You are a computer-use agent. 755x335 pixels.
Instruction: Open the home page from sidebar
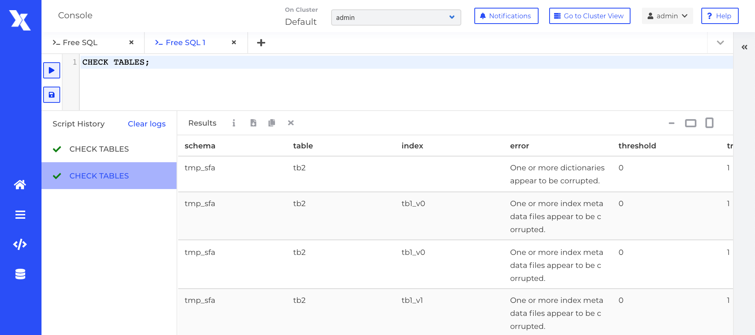pos(20,185)
